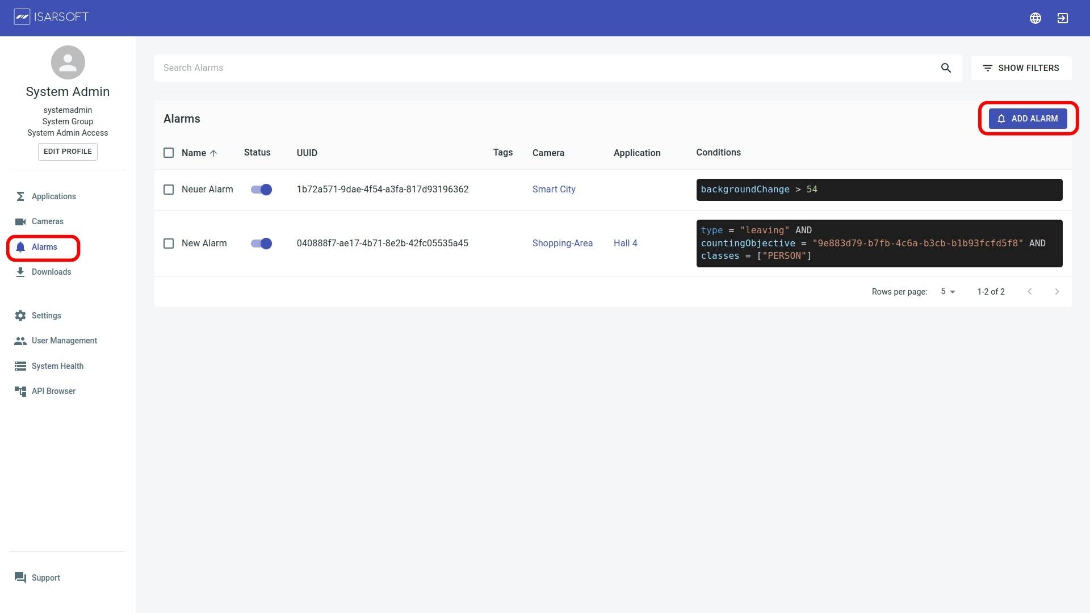Click the Status column header
Screen dimensions: 1090x613
click(257, 153)
